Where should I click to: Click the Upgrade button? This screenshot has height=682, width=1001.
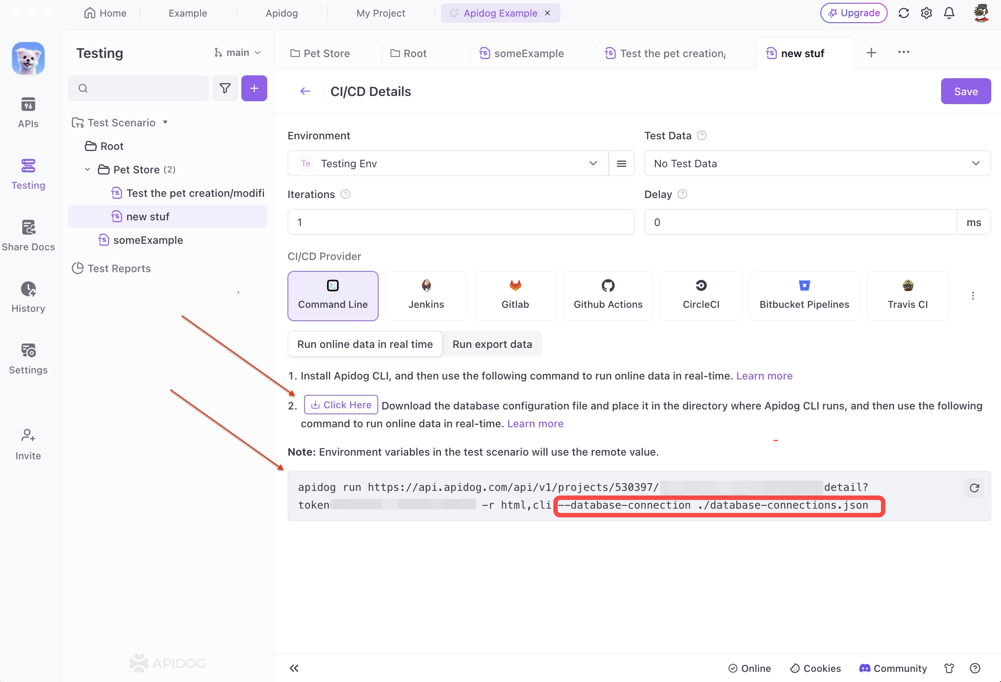click(x=854, y=13)
